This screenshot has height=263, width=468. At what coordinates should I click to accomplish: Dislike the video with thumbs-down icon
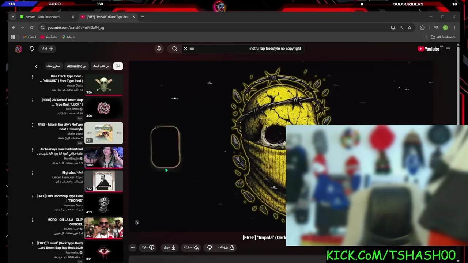pos(210,248)
